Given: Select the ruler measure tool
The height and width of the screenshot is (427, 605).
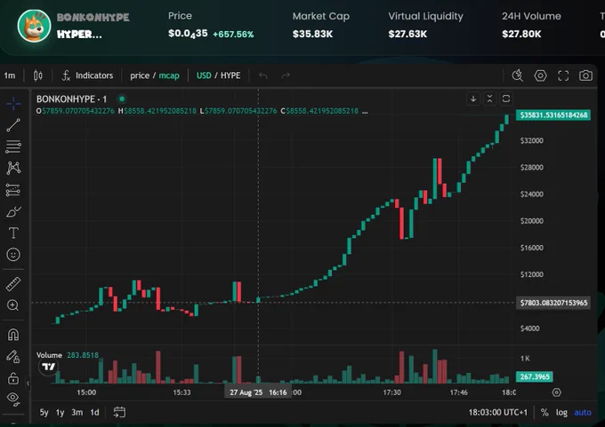Looking at the screenshot, I should (x=13, y=284).
